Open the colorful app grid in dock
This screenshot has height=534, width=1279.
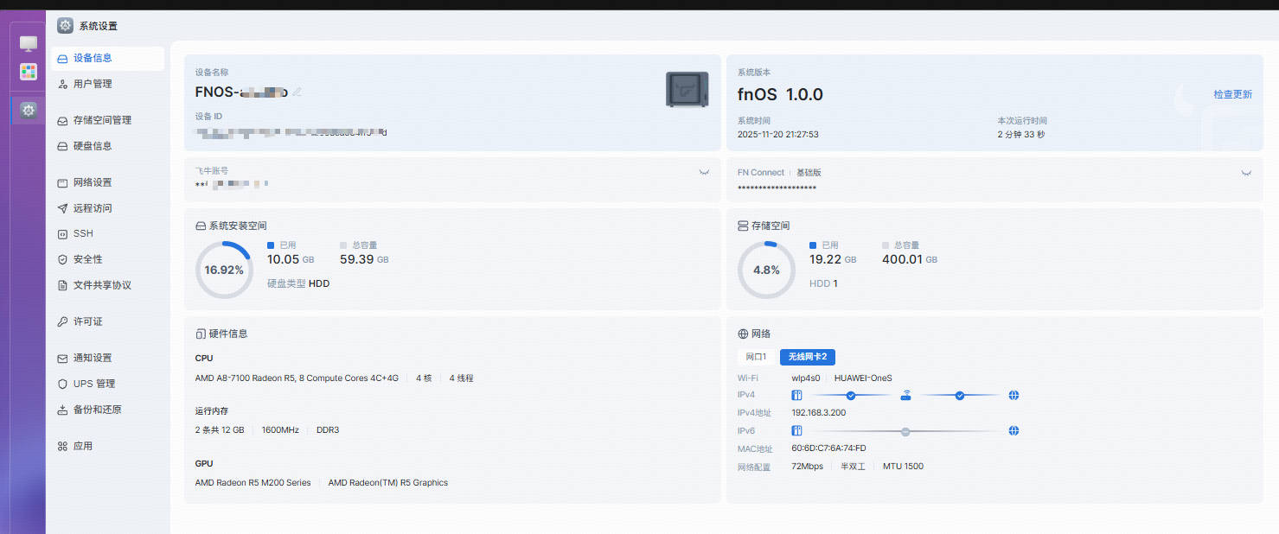[x=29, y=72]
